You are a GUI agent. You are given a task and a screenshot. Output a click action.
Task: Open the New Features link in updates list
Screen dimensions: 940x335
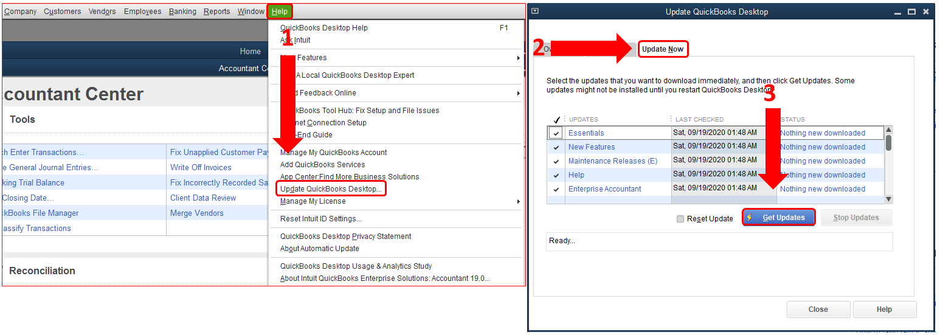[x=592, y=147]
